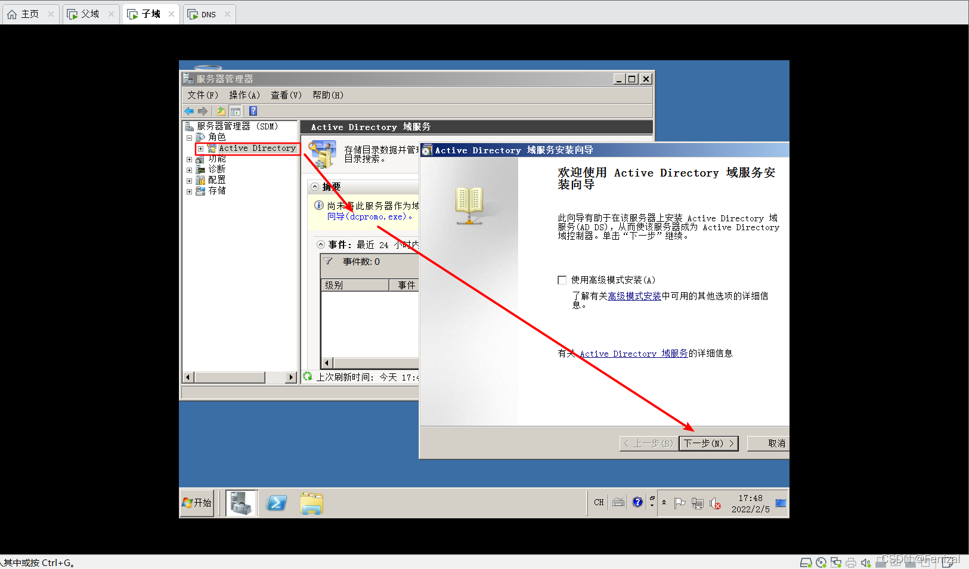Open the 高级模式安装 help link
The height and width of the screenshot is (569, 969).
click(634, 296)
